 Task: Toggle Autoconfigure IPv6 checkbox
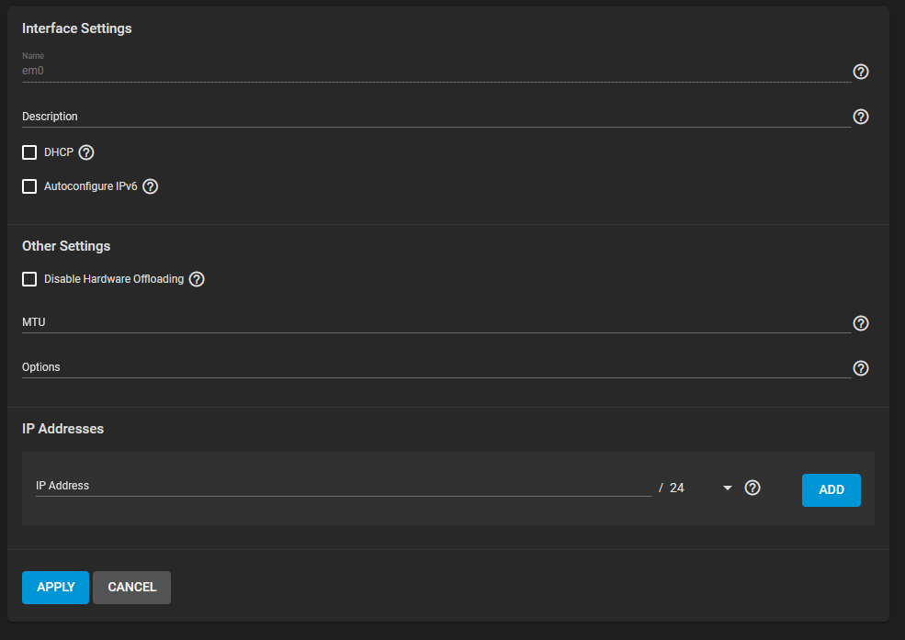(29, 186)
